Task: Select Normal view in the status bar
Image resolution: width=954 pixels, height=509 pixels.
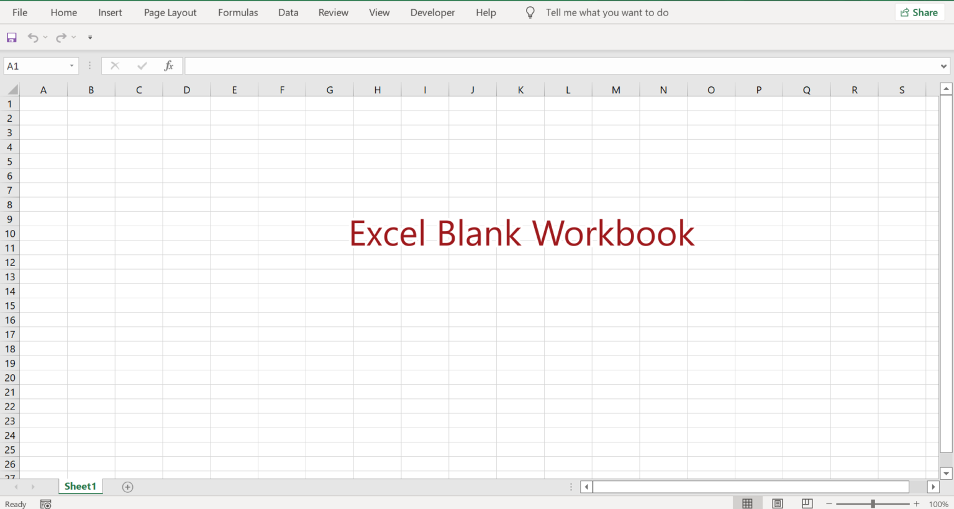Action: 747,503
